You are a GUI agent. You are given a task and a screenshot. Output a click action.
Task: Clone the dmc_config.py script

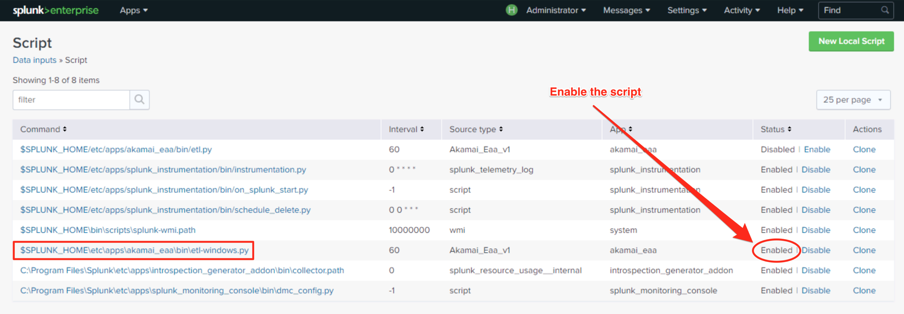coord(864,291)
